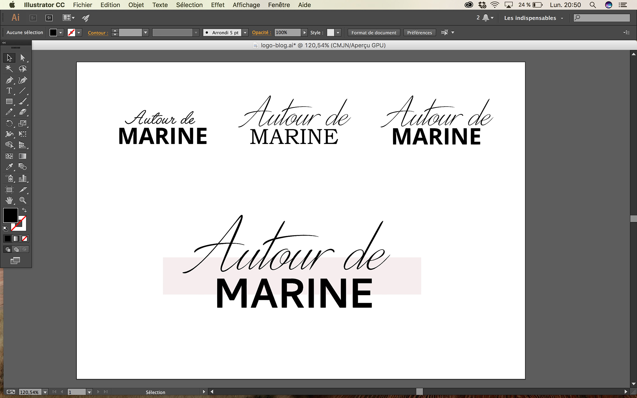Open the arrange documents dropdown
Image resolution: width=637 pixels, height=398 pixels.
(69, 18)
